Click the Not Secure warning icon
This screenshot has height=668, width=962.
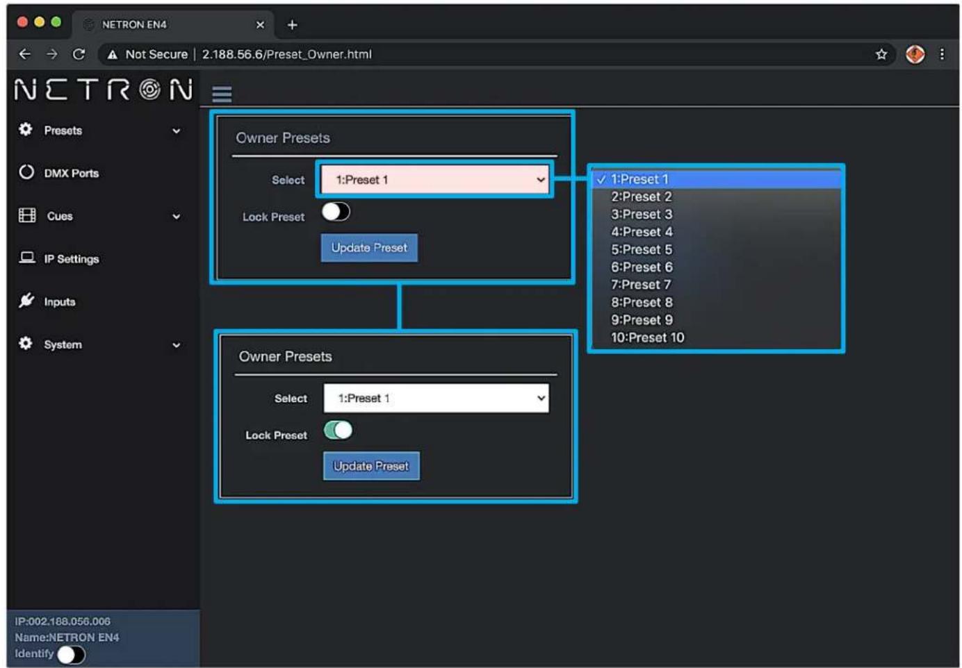click(x=113, y=54)
